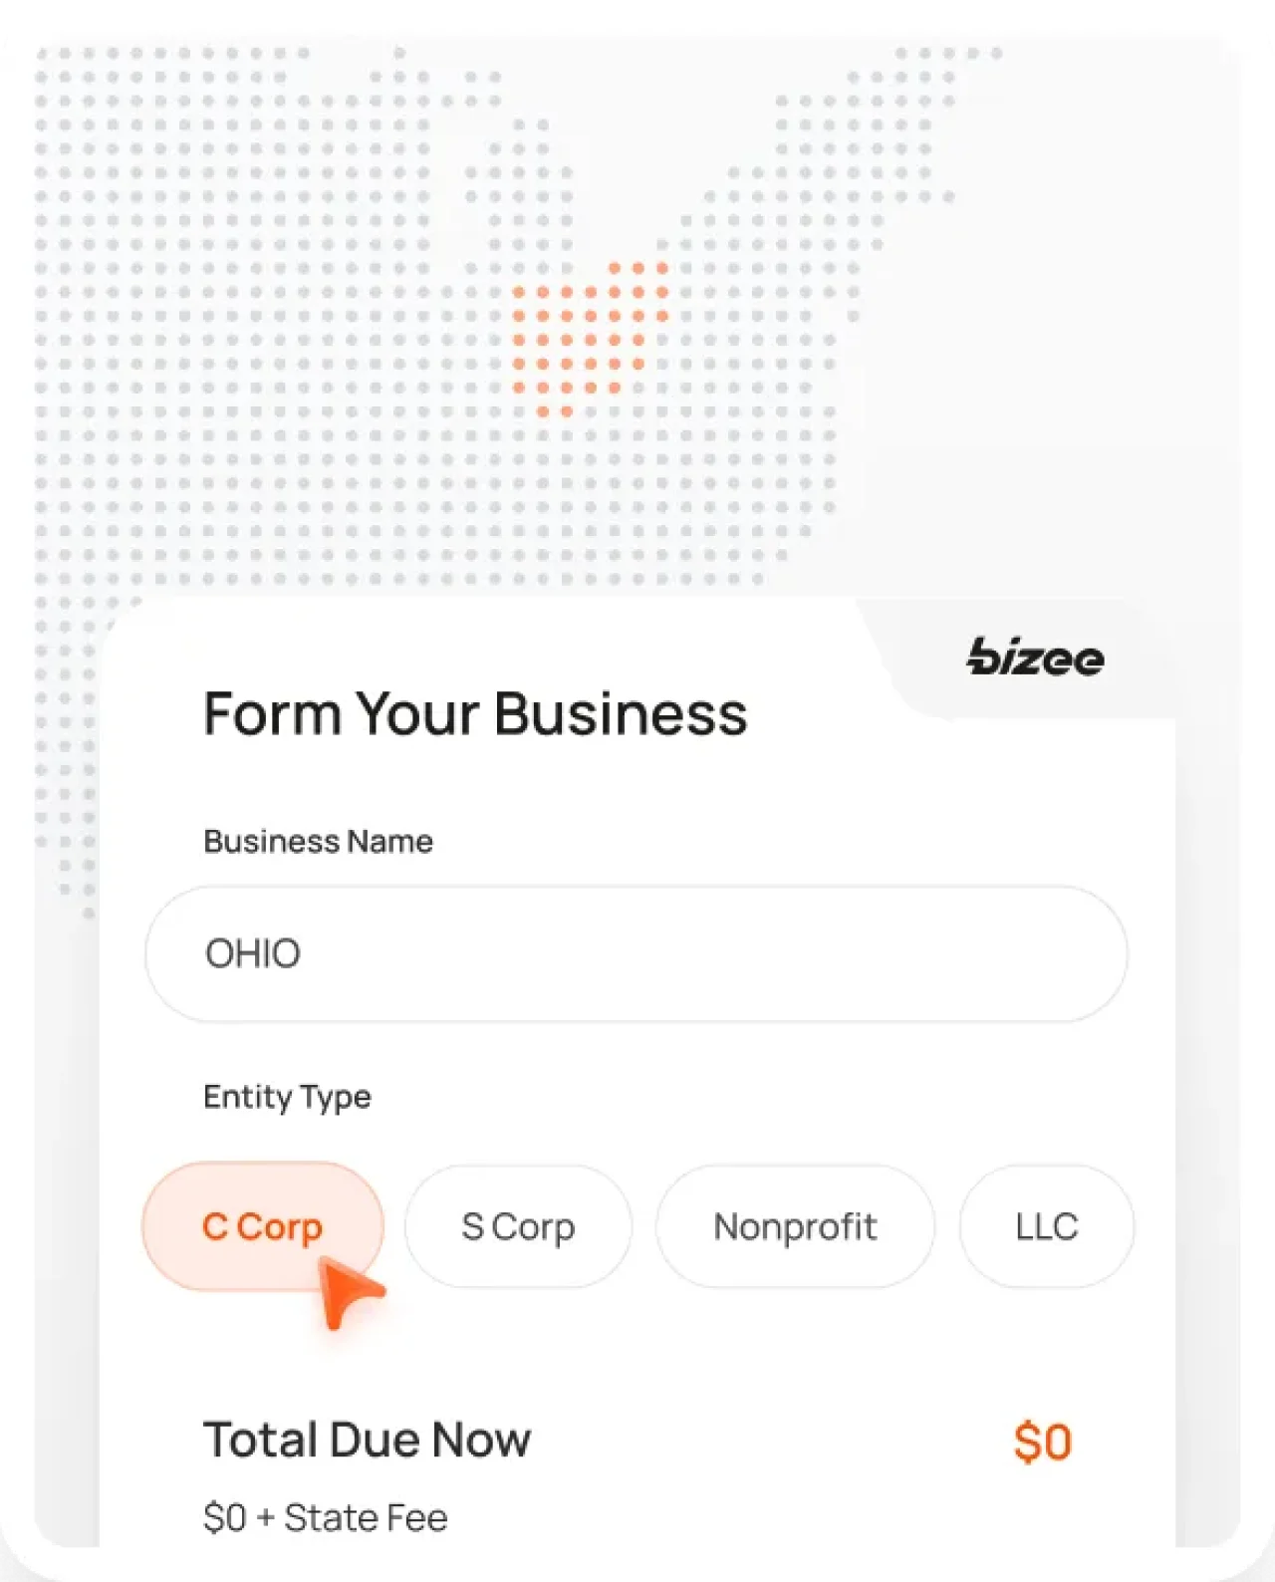
Task: Expand the Business Name field options
Action: tap(636, 953)
